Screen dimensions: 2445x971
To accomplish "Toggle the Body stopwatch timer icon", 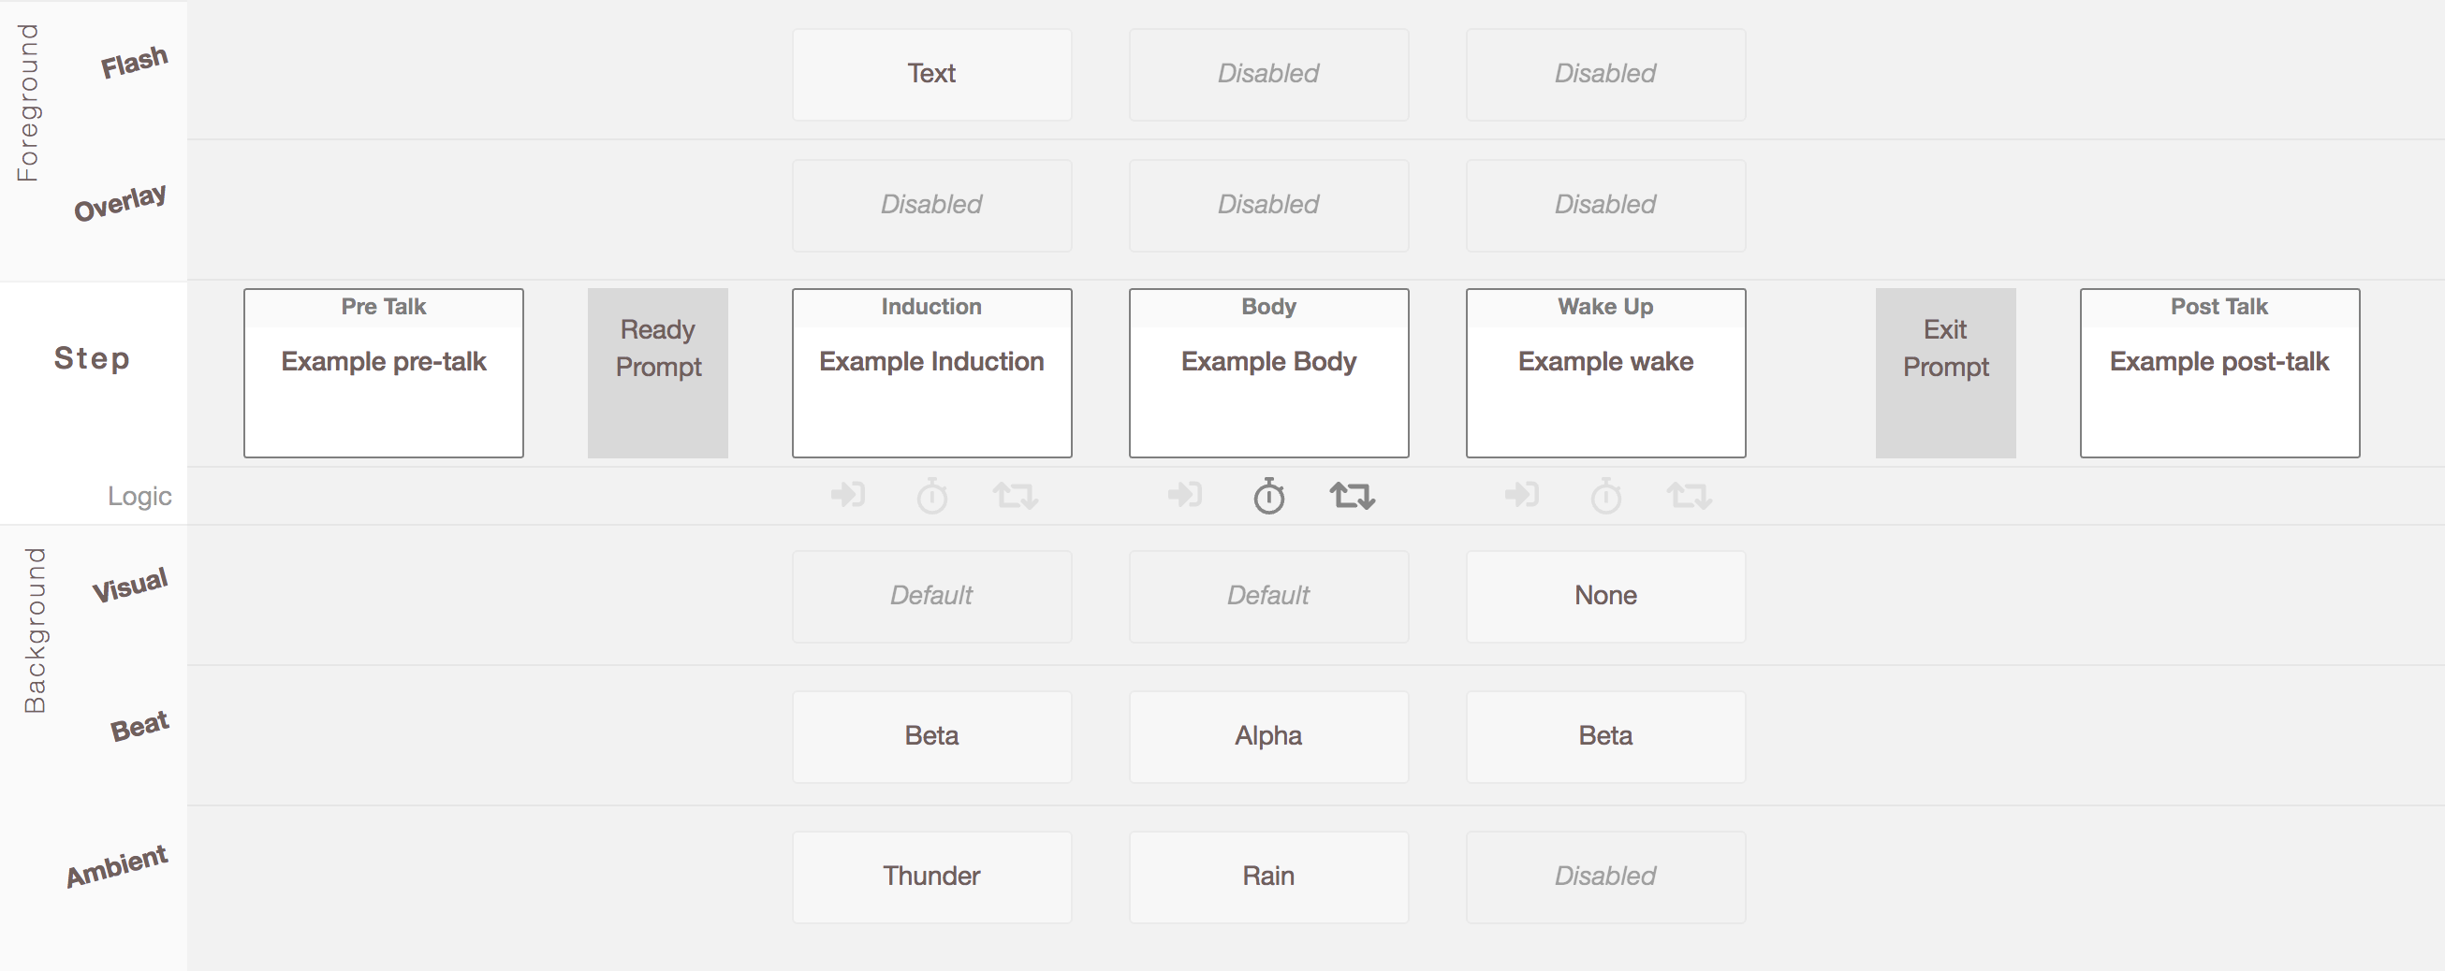I will click(x=1269, y=496).
